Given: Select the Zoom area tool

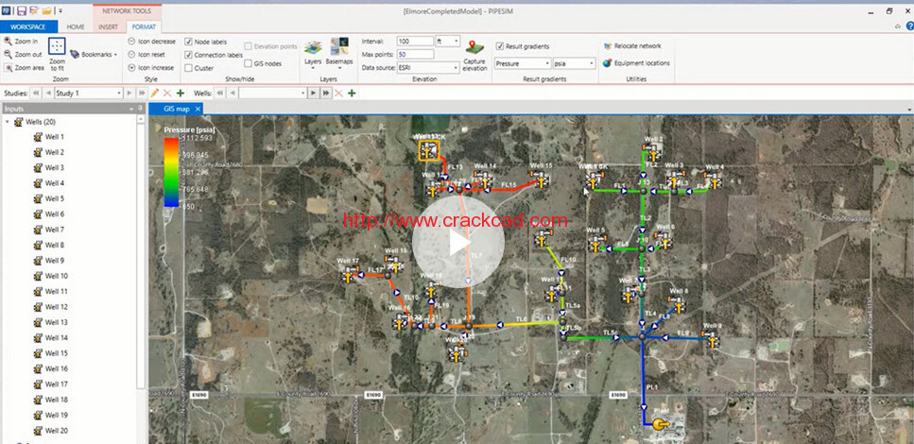Looking at the screenshot, I should coord(24,68).
